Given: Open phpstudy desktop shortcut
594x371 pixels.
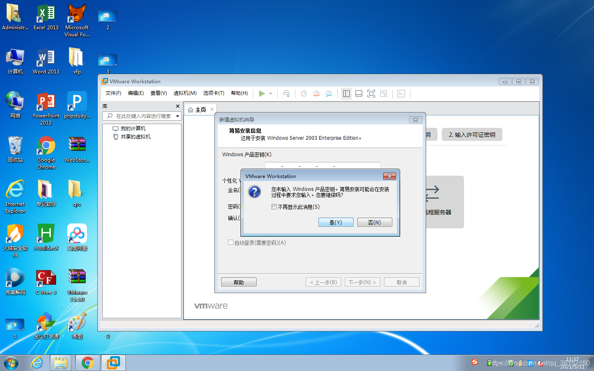Looking at the screenshot, I should (77, 106).
